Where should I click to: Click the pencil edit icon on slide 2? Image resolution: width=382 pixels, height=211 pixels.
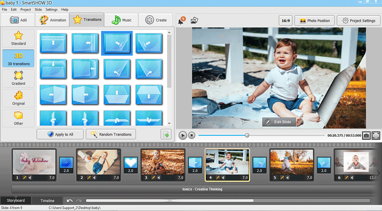tap(89, 178)
